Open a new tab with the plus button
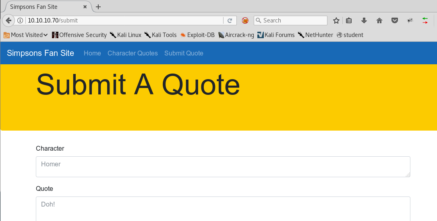This screenshot has width=437, height=221. (x=98, y=7)
